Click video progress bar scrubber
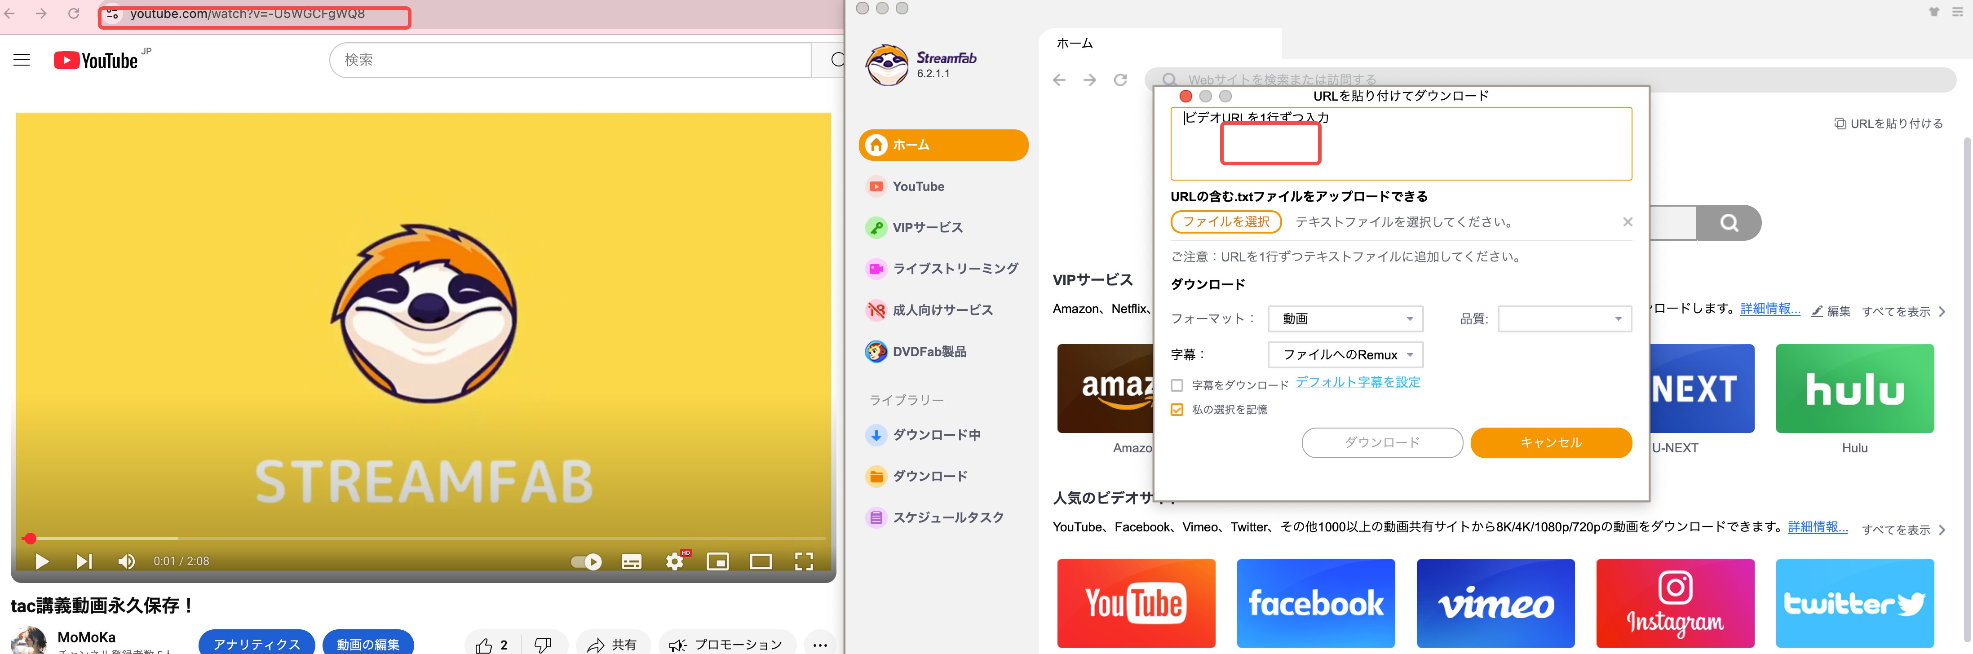The width and height of the screenshot is (1973, 654). click(30, 539)
